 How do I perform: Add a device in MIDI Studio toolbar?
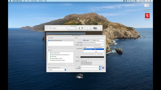point(69,28)
